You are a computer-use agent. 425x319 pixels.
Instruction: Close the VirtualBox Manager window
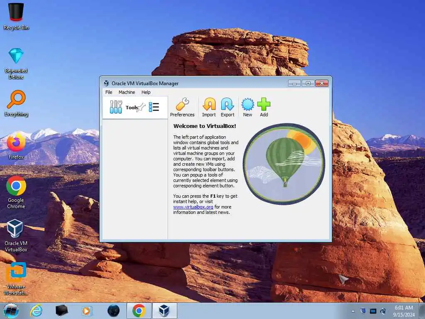[x=322, y=83]
